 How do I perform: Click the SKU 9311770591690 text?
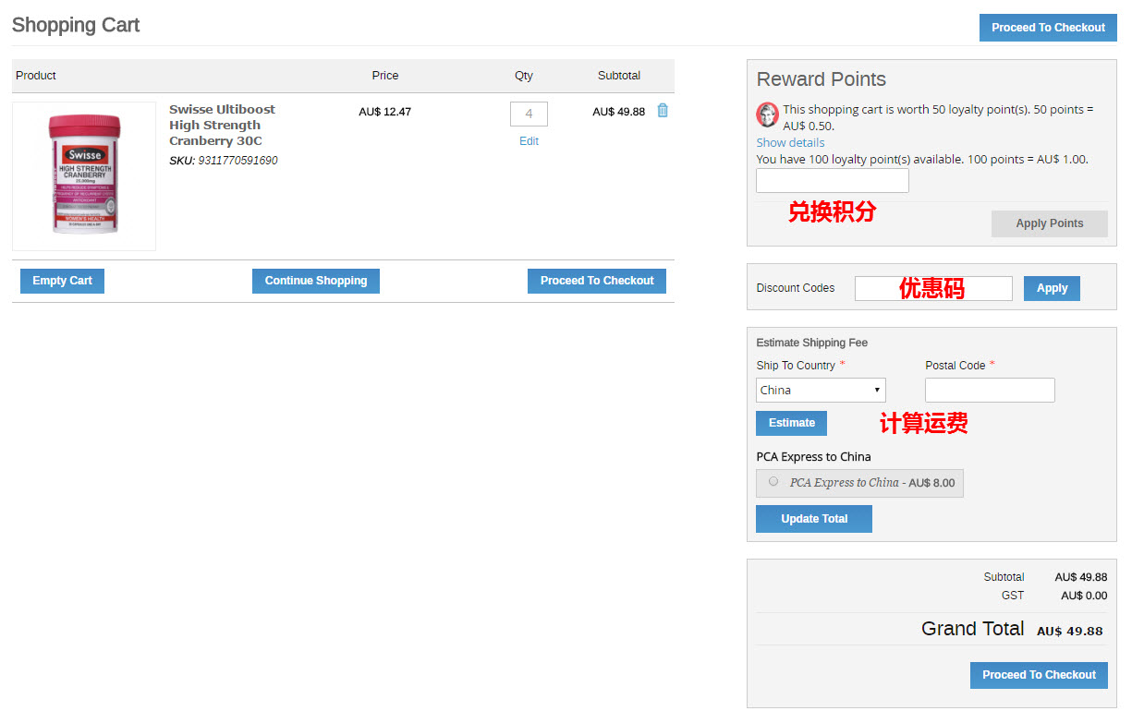click(x=224, y=161)
